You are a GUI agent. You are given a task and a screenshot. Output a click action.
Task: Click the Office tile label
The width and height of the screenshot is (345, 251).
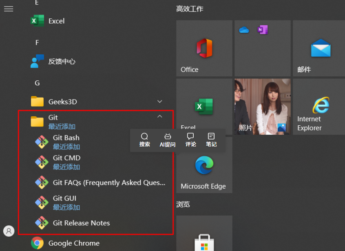[x=190, y=69]
